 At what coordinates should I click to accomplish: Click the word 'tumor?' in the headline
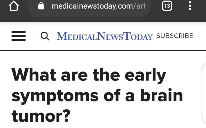[41, 116]
